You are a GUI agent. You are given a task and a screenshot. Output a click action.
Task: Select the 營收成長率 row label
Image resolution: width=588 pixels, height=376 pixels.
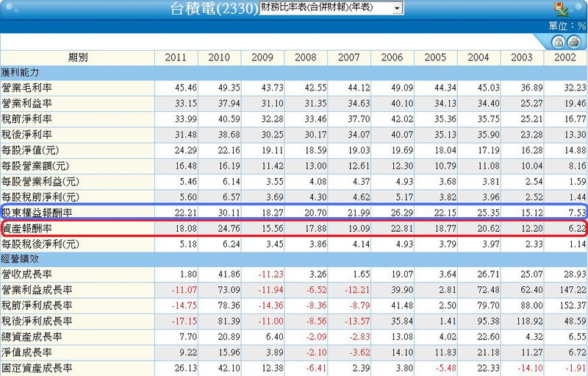(26, 274)
